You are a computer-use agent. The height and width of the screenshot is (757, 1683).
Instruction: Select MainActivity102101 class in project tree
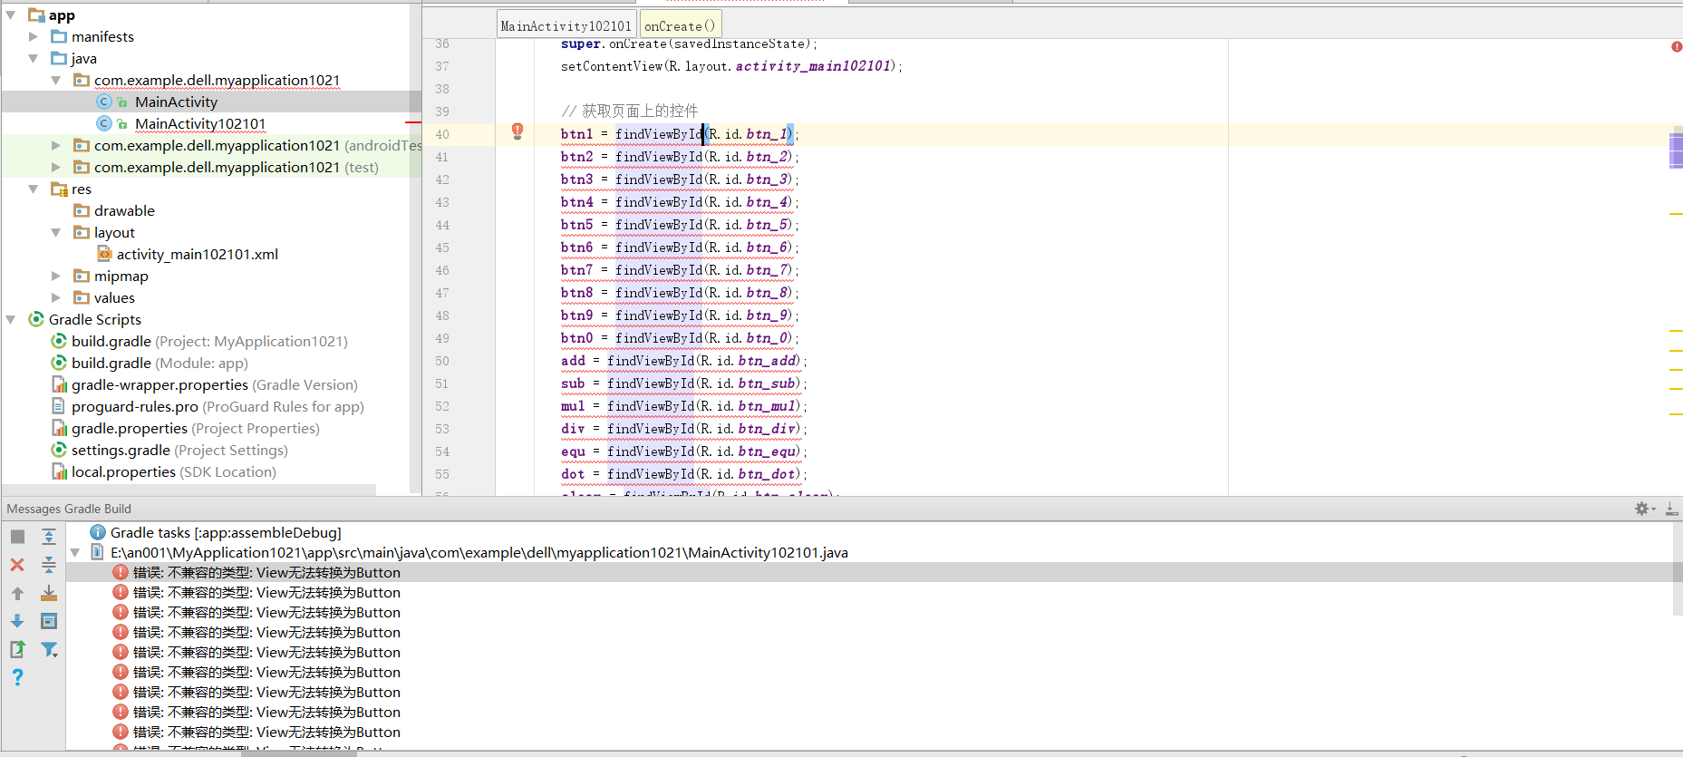tap(200, 123)
